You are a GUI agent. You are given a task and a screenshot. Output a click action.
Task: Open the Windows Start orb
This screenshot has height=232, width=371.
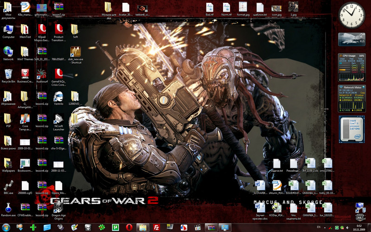tap(6, 227)
